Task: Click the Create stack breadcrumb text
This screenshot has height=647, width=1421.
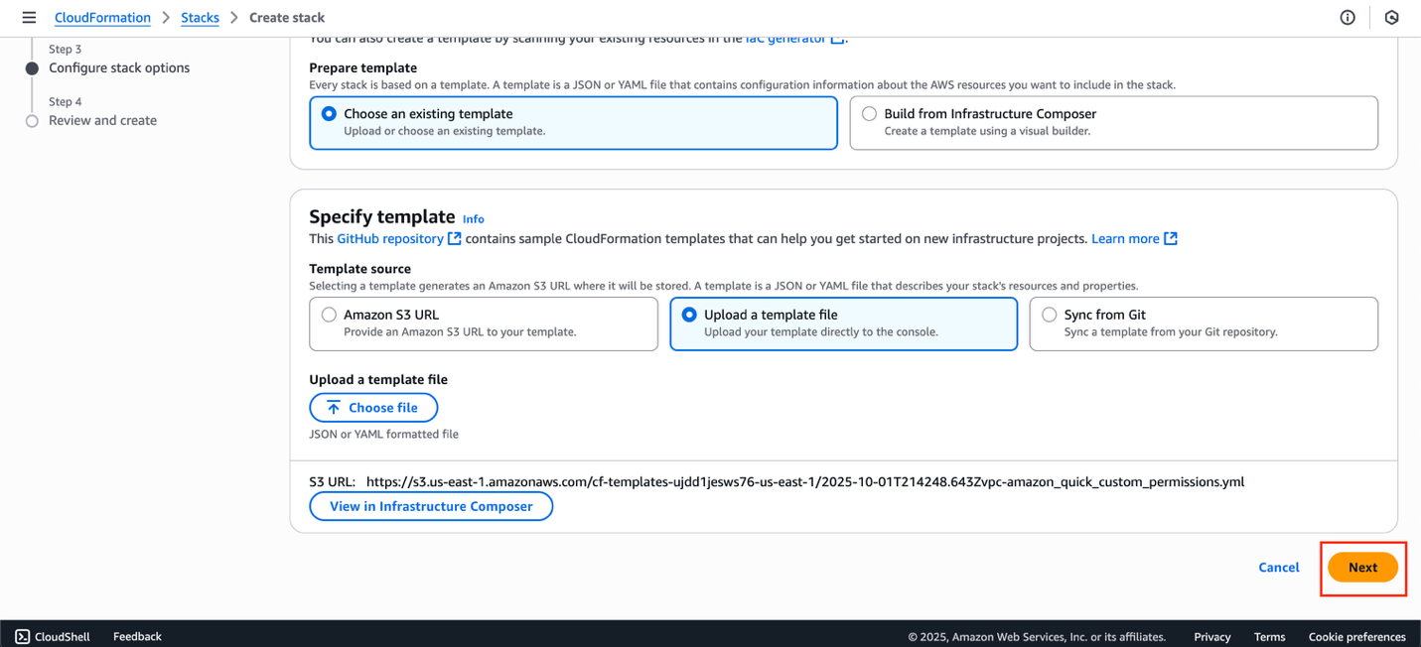Action: [x=287, y=18]
